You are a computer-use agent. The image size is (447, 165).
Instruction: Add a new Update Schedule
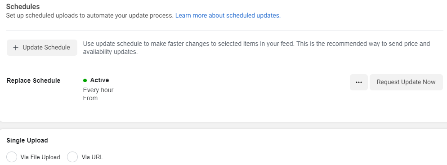click(42, 48)
